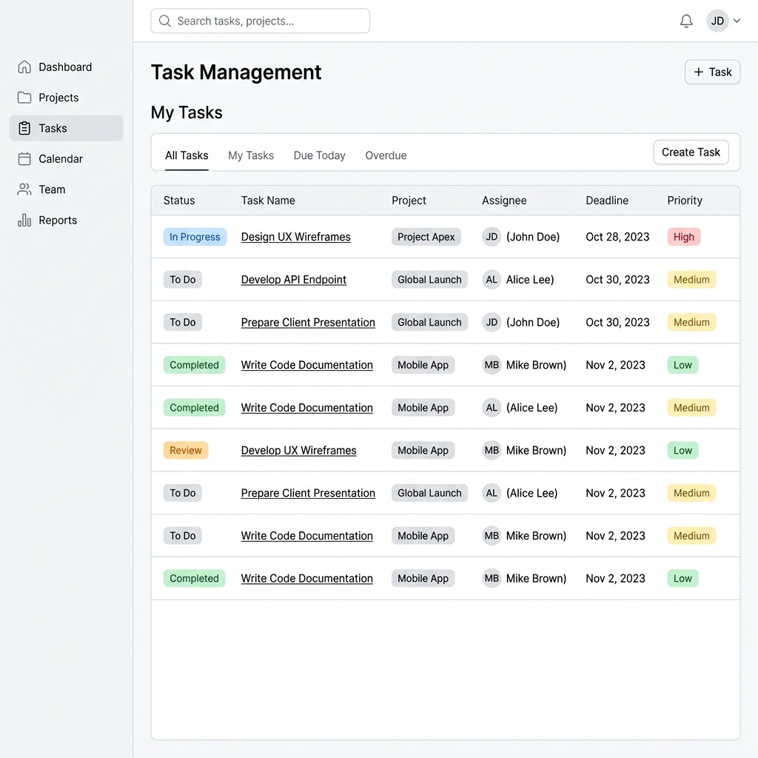Click the JD user avatar
758x758 pixels.
pos(717,21)
